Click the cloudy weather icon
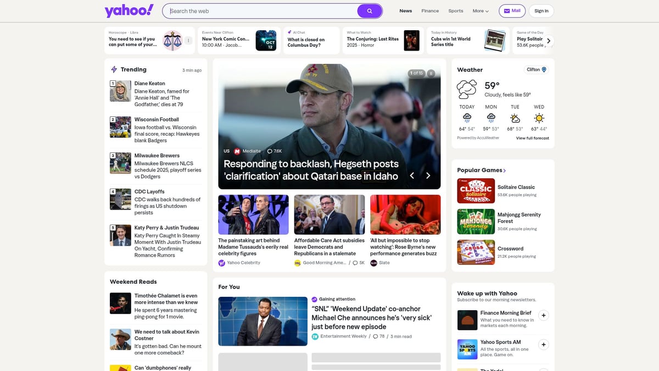 pyautogui.click(x=467, y=89)
